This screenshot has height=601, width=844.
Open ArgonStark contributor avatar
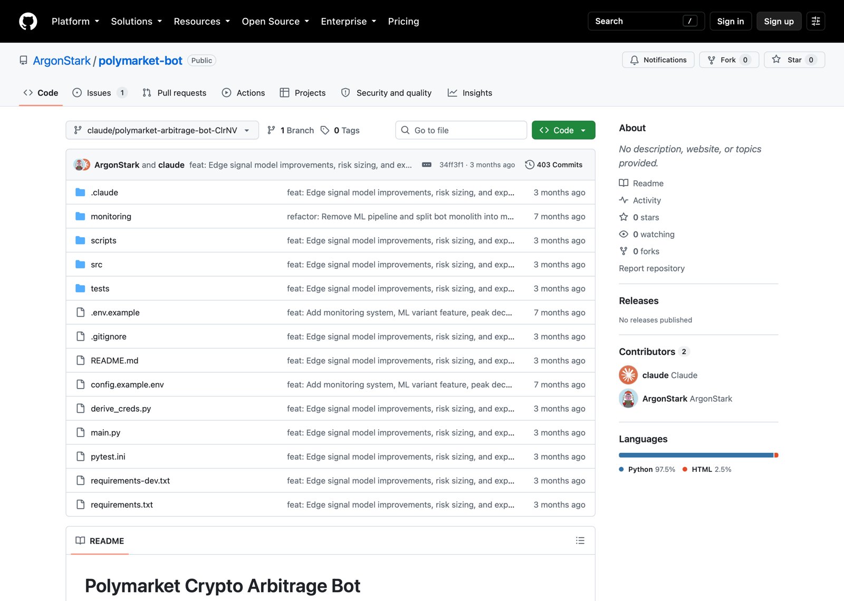pos(628,399)
